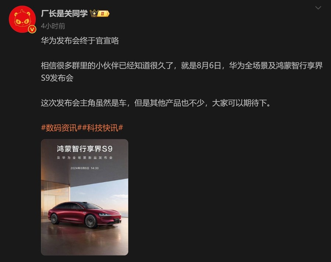This screenshot has width=331, height=262.
Task: Click the red car in the poster
Action: tap(85, 215)
